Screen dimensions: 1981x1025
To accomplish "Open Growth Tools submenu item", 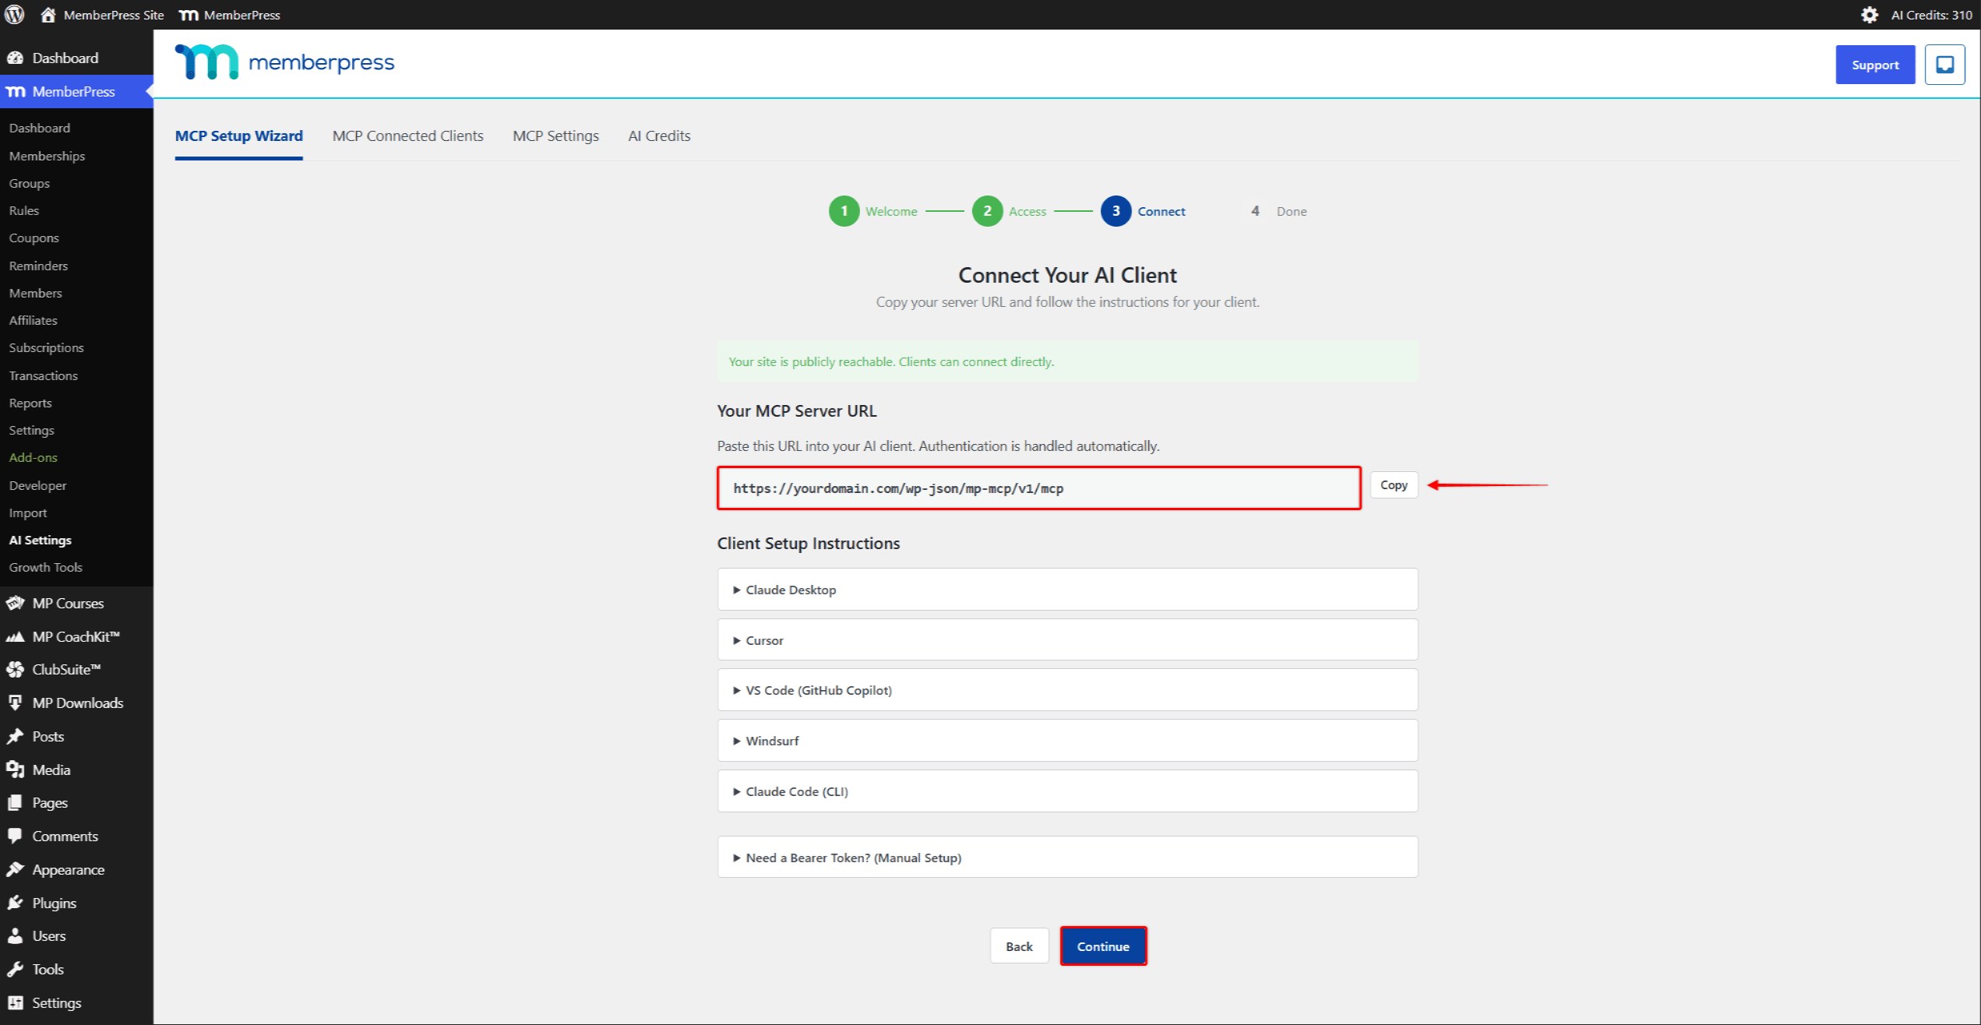I will point(46,567).
